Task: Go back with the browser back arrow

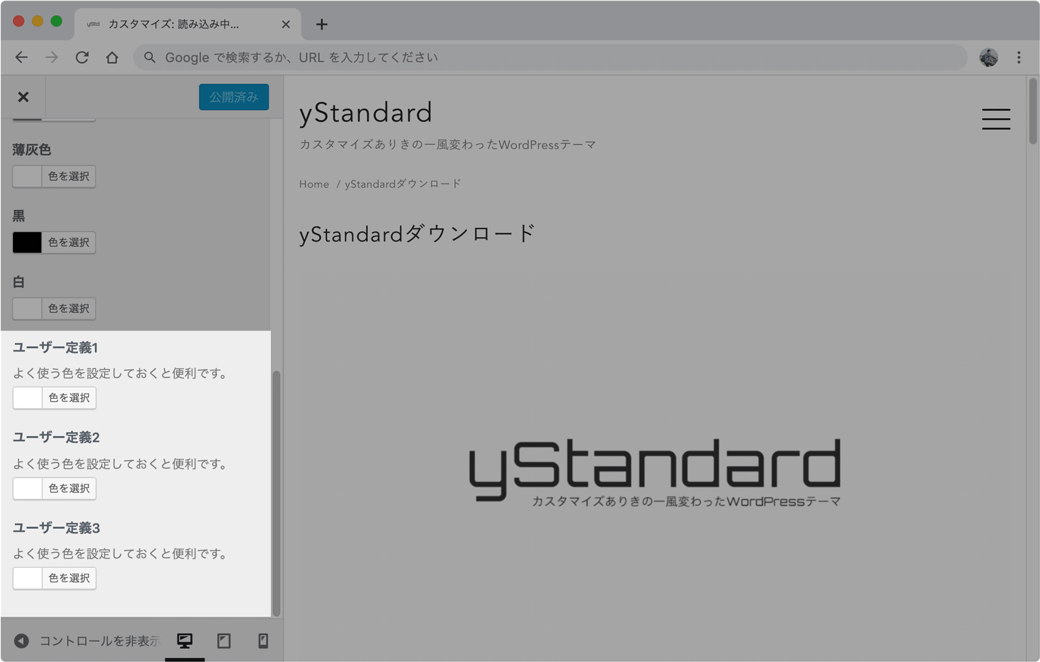Action: pos(21,57)
